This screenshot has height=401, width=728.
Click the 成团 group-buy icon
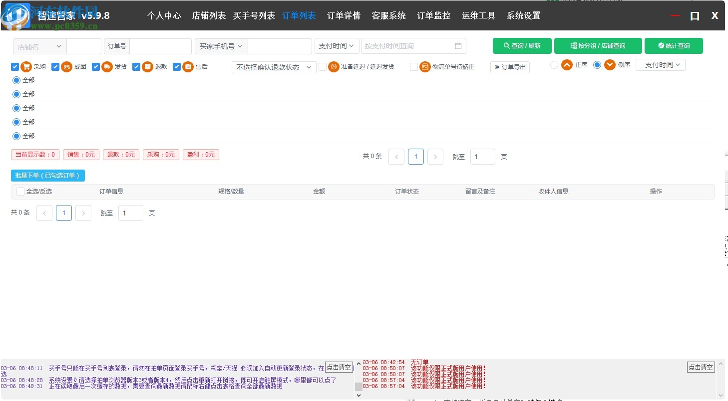tap(67, 66)
